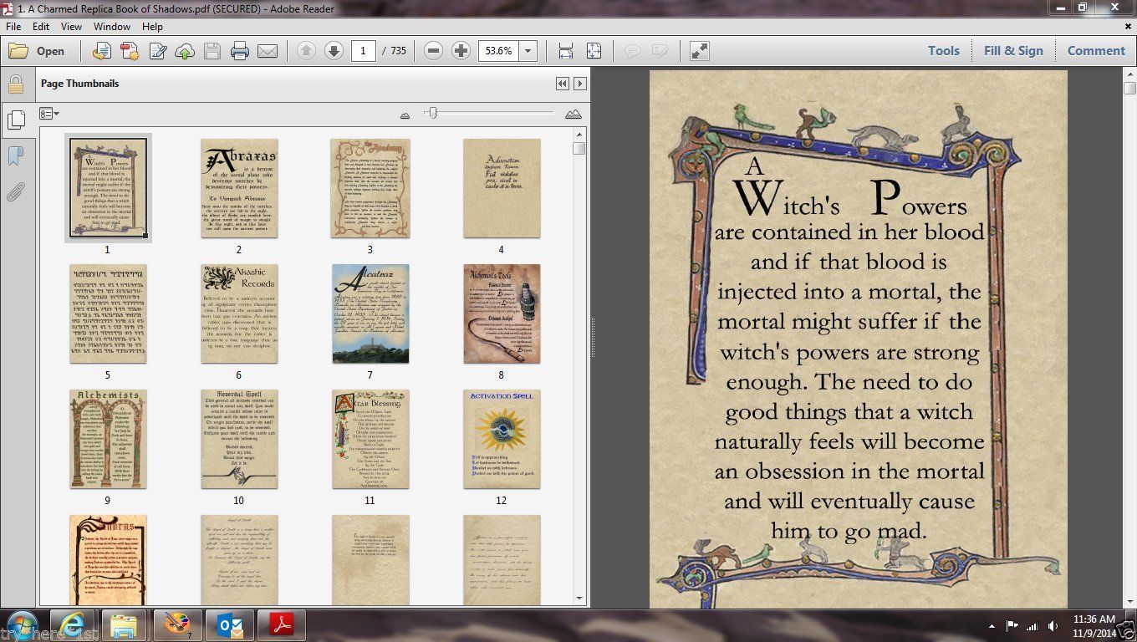This screenshot has height=642, width=1137.
Task: Open the Tools pane
Action: pyautogui.click(x=944, y=51)
